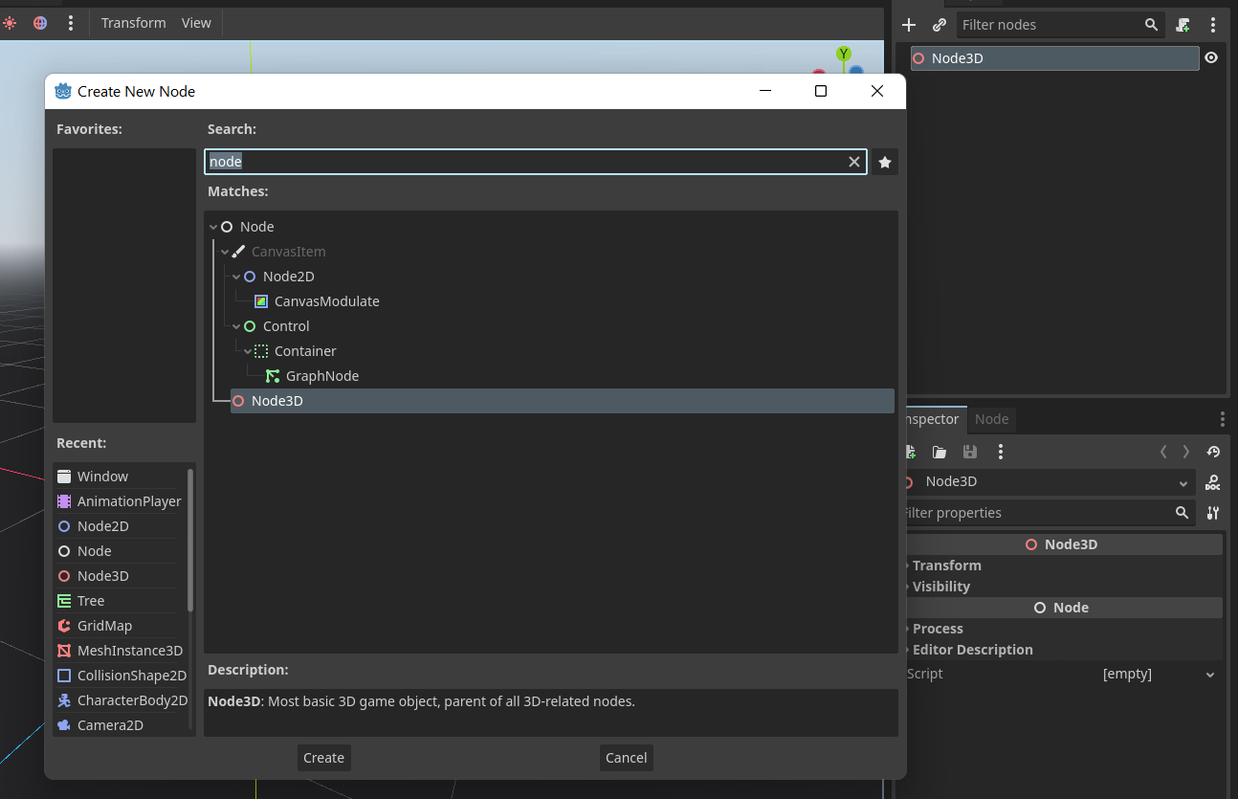This screenshot has width=1238, height=799.
Task: Toggle the Node3D visibility eye
Action: pos(1211,58)
